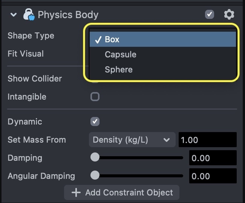
Task: Edit the Damping value field
Action: point(213,158)
